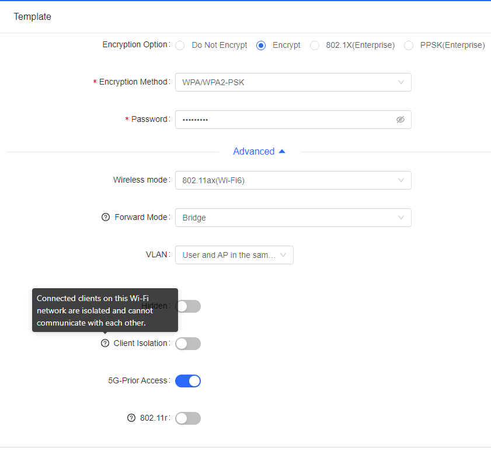
Task: Open the Encryption Method dropdown
Action: (293, 82)
